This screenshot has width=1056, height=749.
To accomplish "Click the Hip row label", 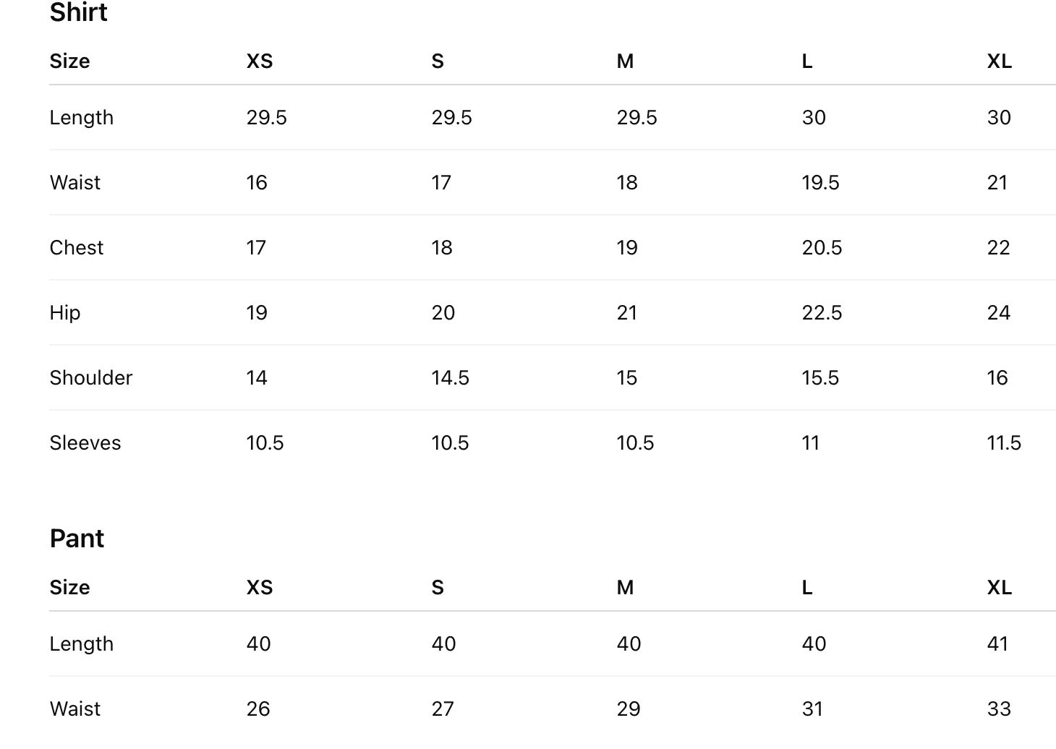I will click(x=65, y=313).
